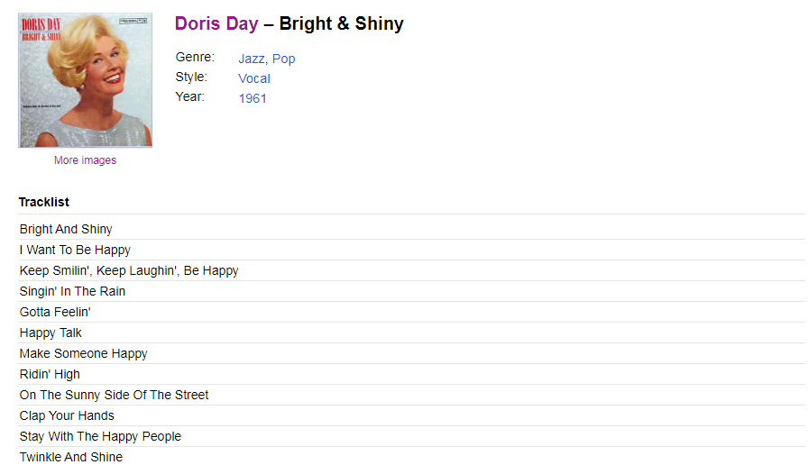Open the More images link
This screenshot has height=474, width=808.
85,160
